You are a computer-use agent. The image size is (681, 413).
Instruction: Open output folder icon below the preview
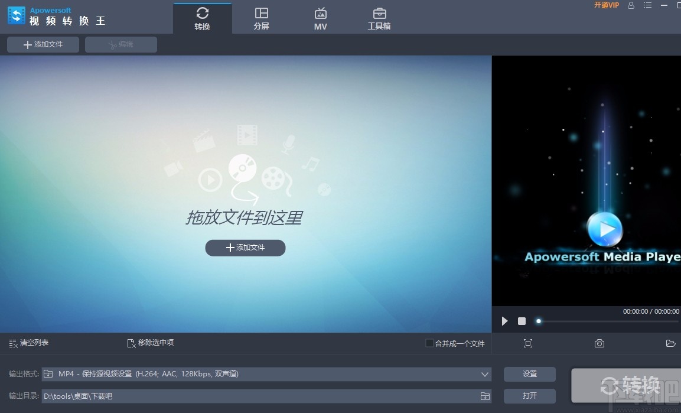pos(671,343)
